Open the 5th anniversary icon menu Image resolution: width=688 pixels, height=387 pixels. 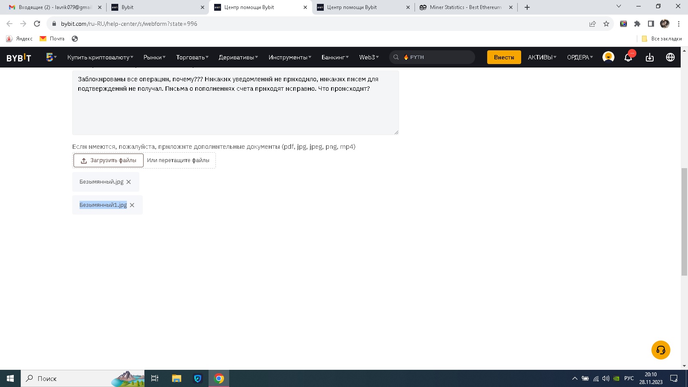[50, 57]
